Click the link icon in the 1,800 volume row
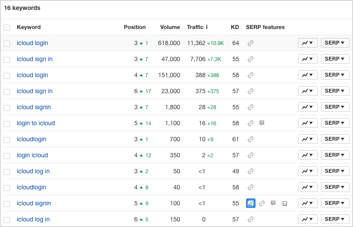Screen dimensions: 353x227 click(251, 107)
